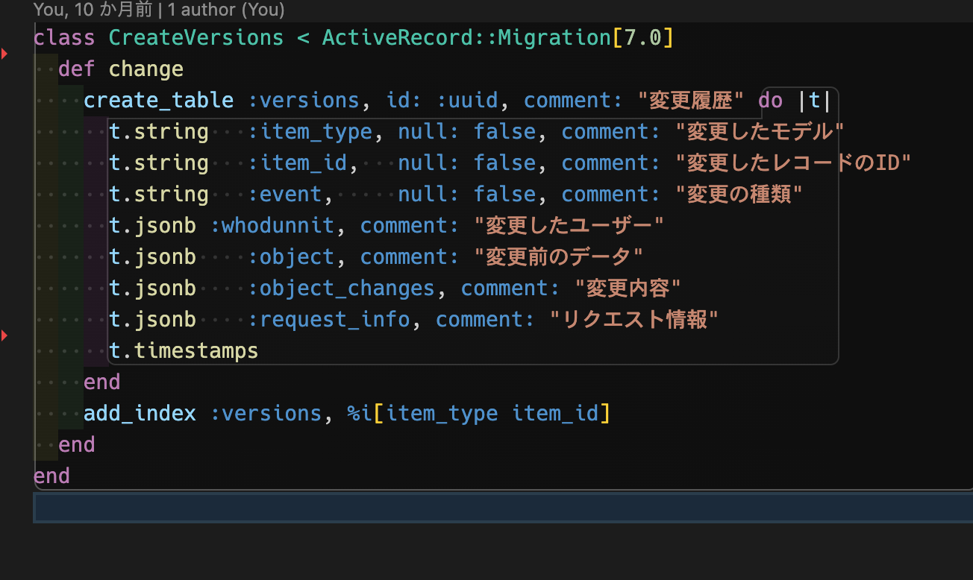The image size is (973, 580).
Task: Click the create_table method call
Action: [158, 100]
